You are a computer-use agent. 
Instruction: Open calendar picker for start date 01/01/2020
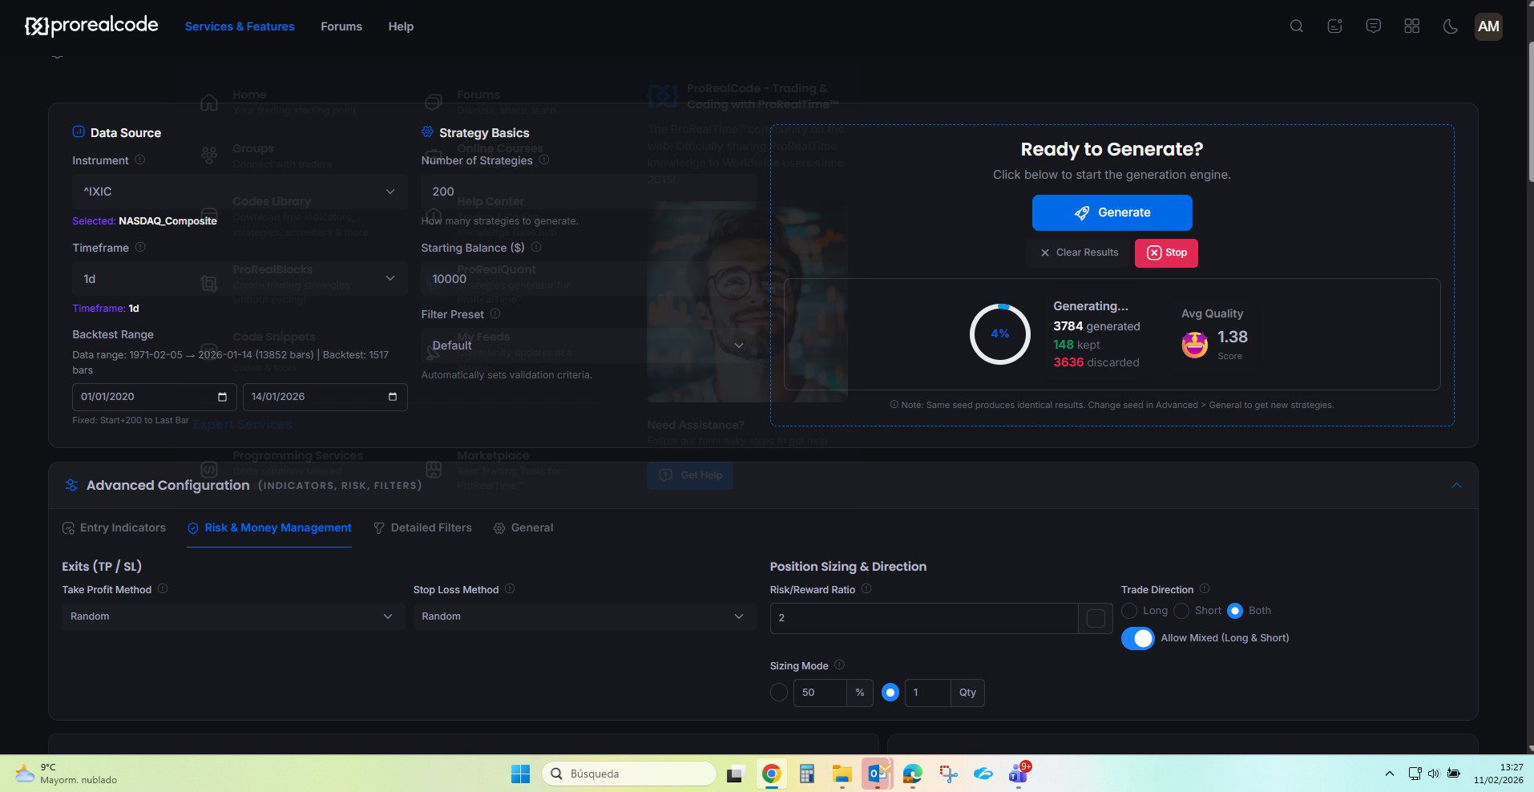tap(222, 397)
